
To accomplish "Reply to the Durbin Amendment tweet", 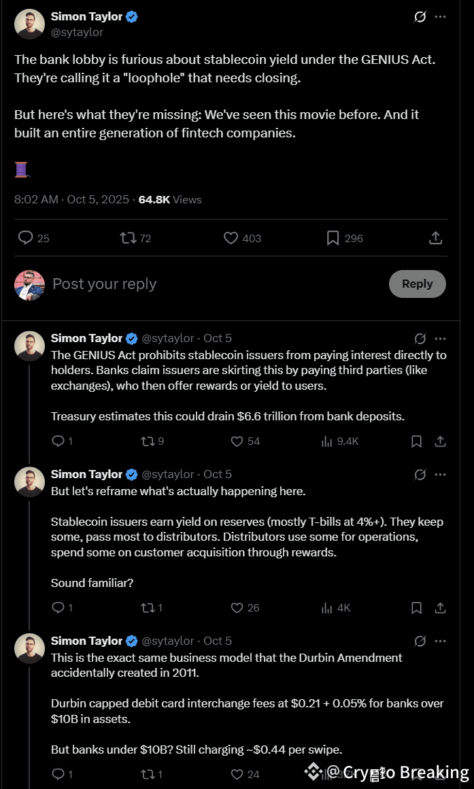I will tap(58, 774).
